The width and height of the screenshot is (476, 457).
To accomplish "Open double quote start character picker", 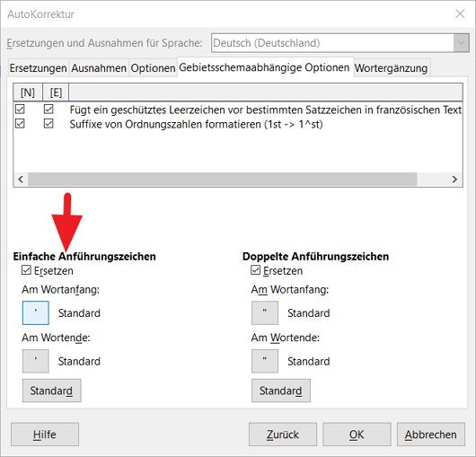I will 265,312.
